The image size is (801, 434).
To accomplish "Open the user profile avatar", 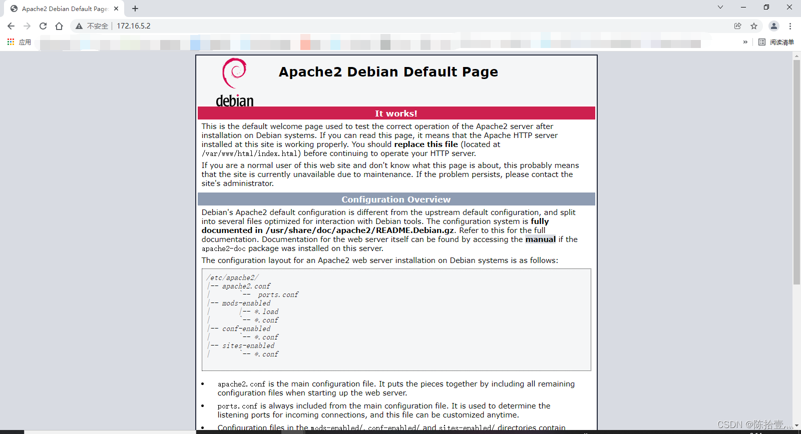I will pyautogui.click(x=774, y=26).
